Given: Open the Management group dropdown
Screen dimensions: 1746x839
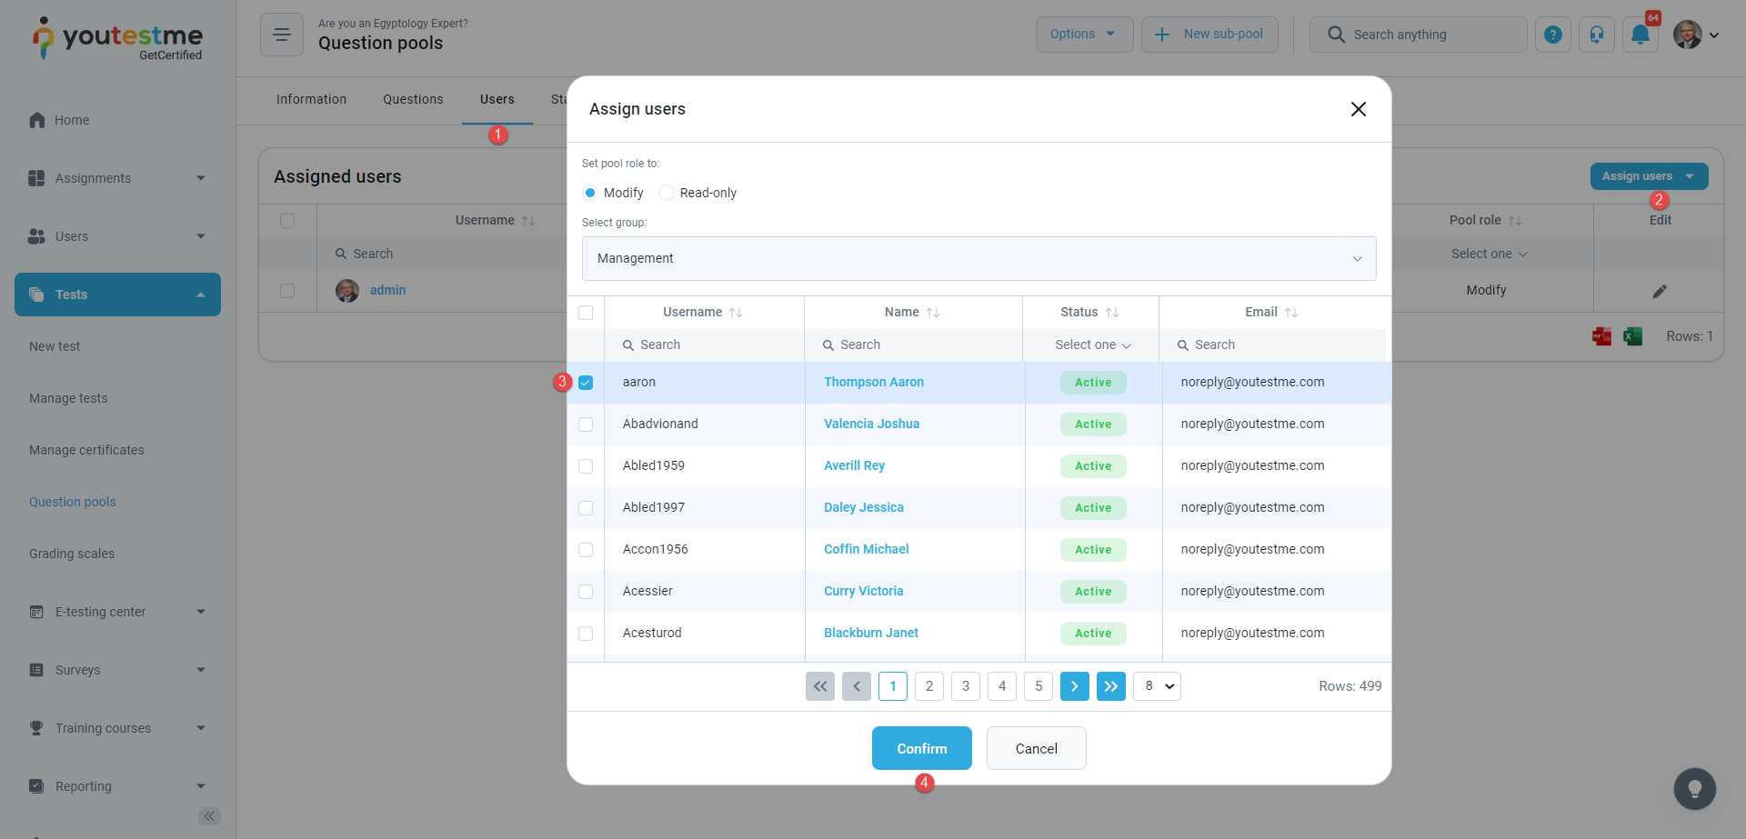Looking at the screenshot, I should [x=978, y=259].
